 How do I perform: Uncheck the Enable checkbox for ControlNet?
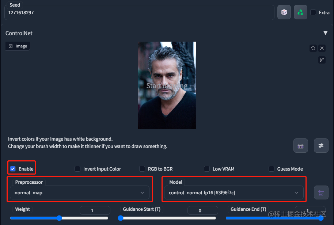(12, 169)
